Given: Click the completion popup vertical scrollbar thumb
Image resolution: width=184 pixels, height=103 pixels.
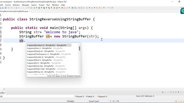Looking at the screenshot, I should click(80, 48).
